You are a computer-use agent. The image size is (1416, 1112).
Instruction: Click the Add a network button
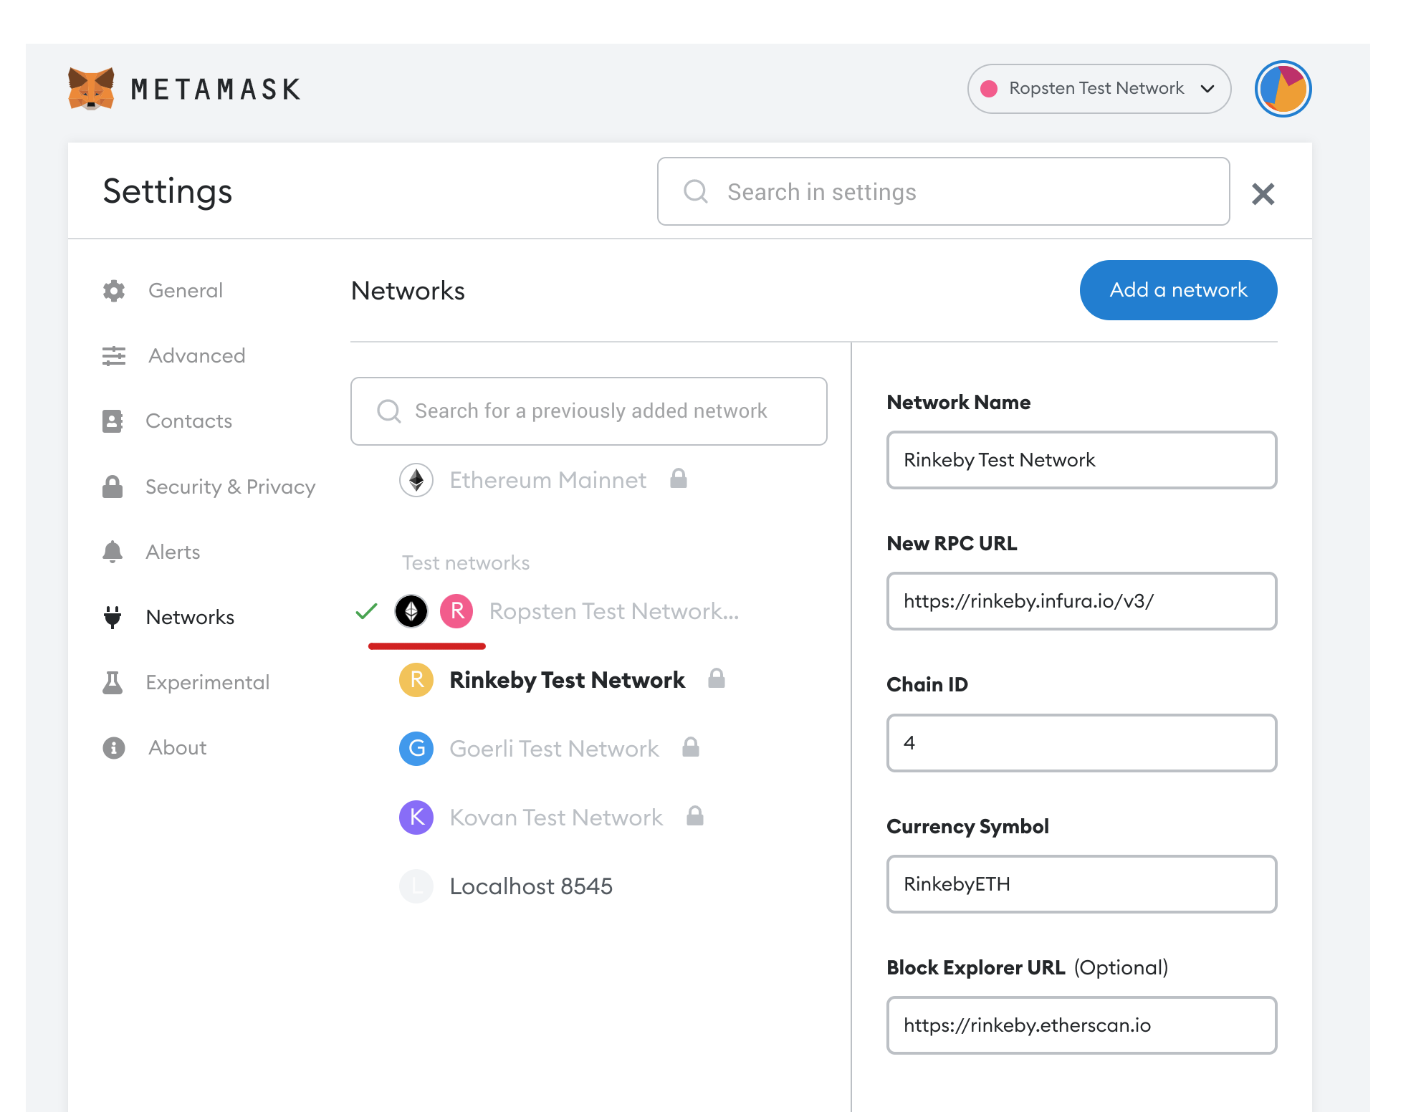1178,290
